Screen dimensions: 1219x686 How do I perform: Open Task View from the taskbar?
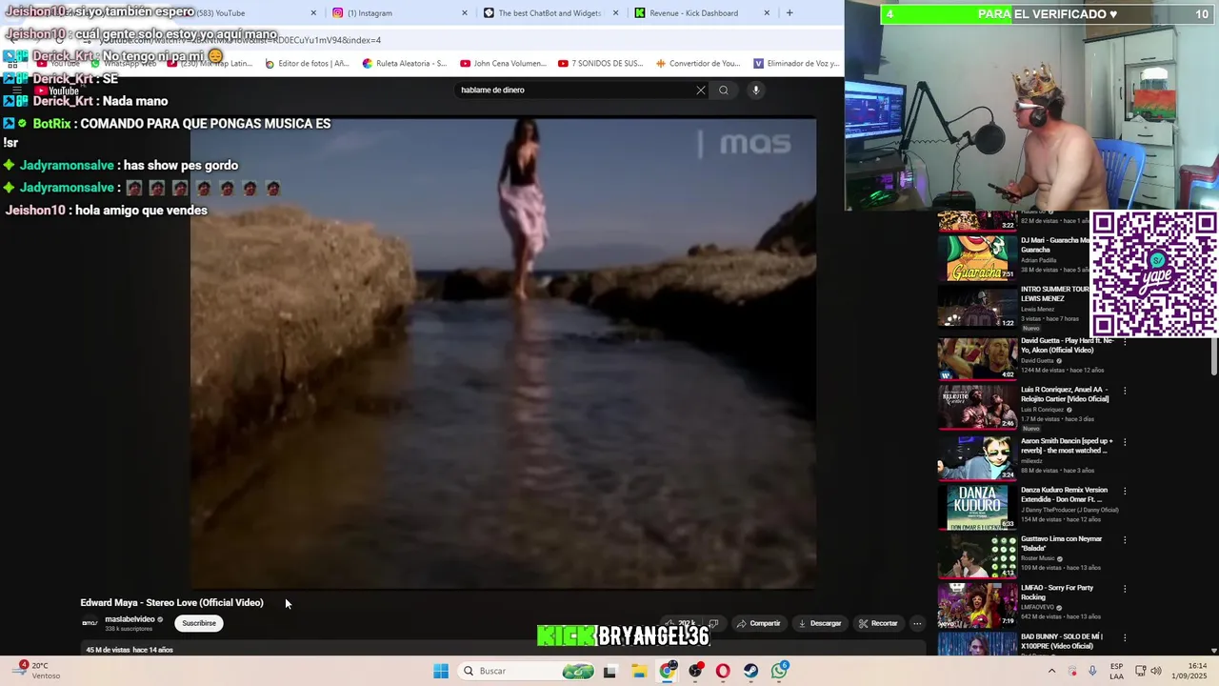(x=609, y=671)
